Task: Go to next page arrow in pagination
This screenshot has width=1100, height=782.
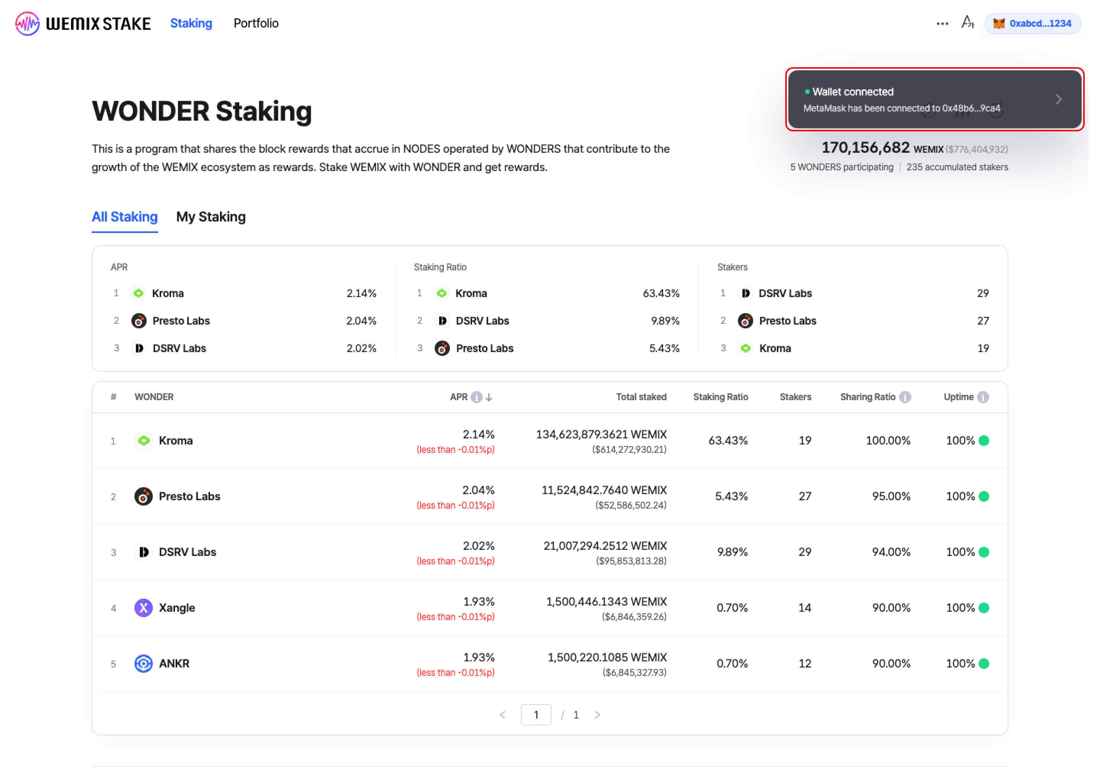Action: point(597,715)
